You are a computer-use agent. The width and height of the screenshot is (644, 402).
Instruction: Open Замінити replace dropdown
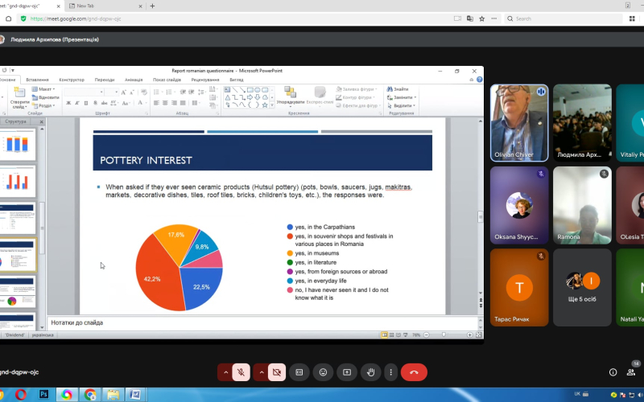(402, 97)
